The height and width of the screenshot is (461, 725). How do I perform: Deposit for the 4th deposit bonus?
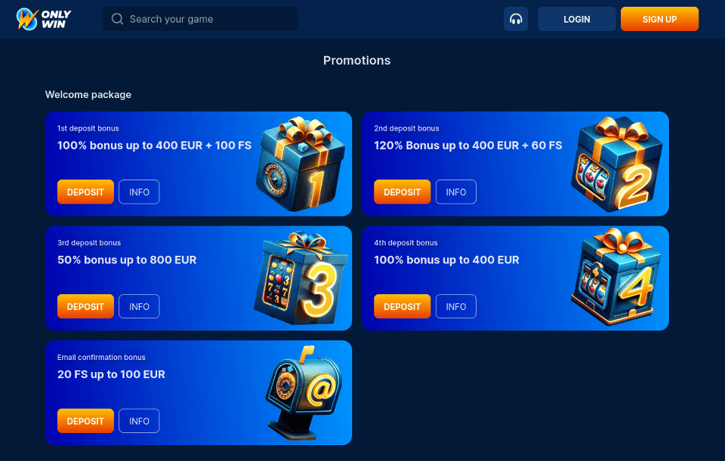click(403, 306)
